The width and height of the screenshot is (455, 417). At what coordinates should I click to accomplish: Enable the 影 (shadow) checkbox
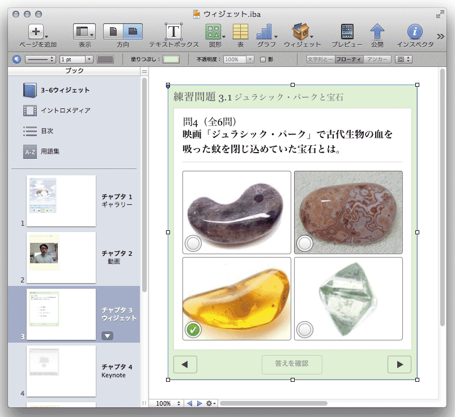click(263, 59)
